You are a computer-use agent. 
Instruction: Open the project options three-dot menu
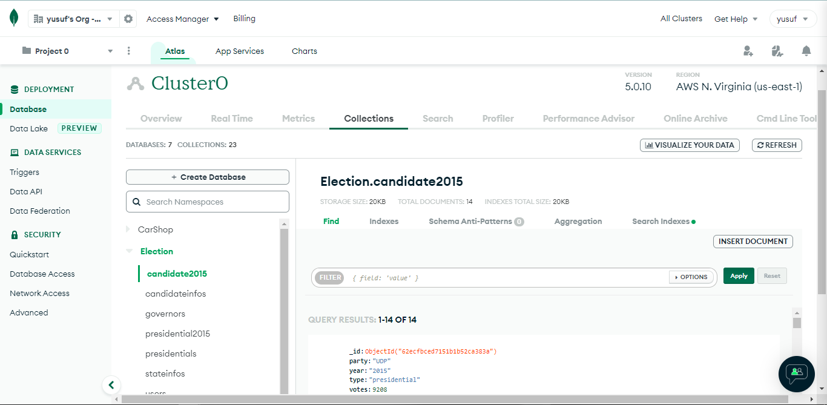click(128, 51)
